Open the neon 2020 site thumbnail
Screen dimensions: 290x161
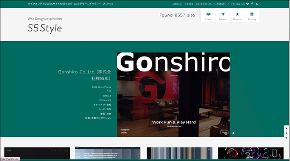click(251, 153)
